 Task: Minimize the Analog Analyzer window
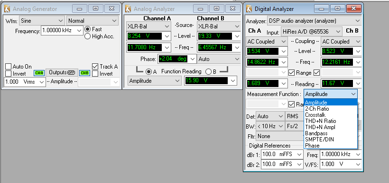click(x=201, y=9)
